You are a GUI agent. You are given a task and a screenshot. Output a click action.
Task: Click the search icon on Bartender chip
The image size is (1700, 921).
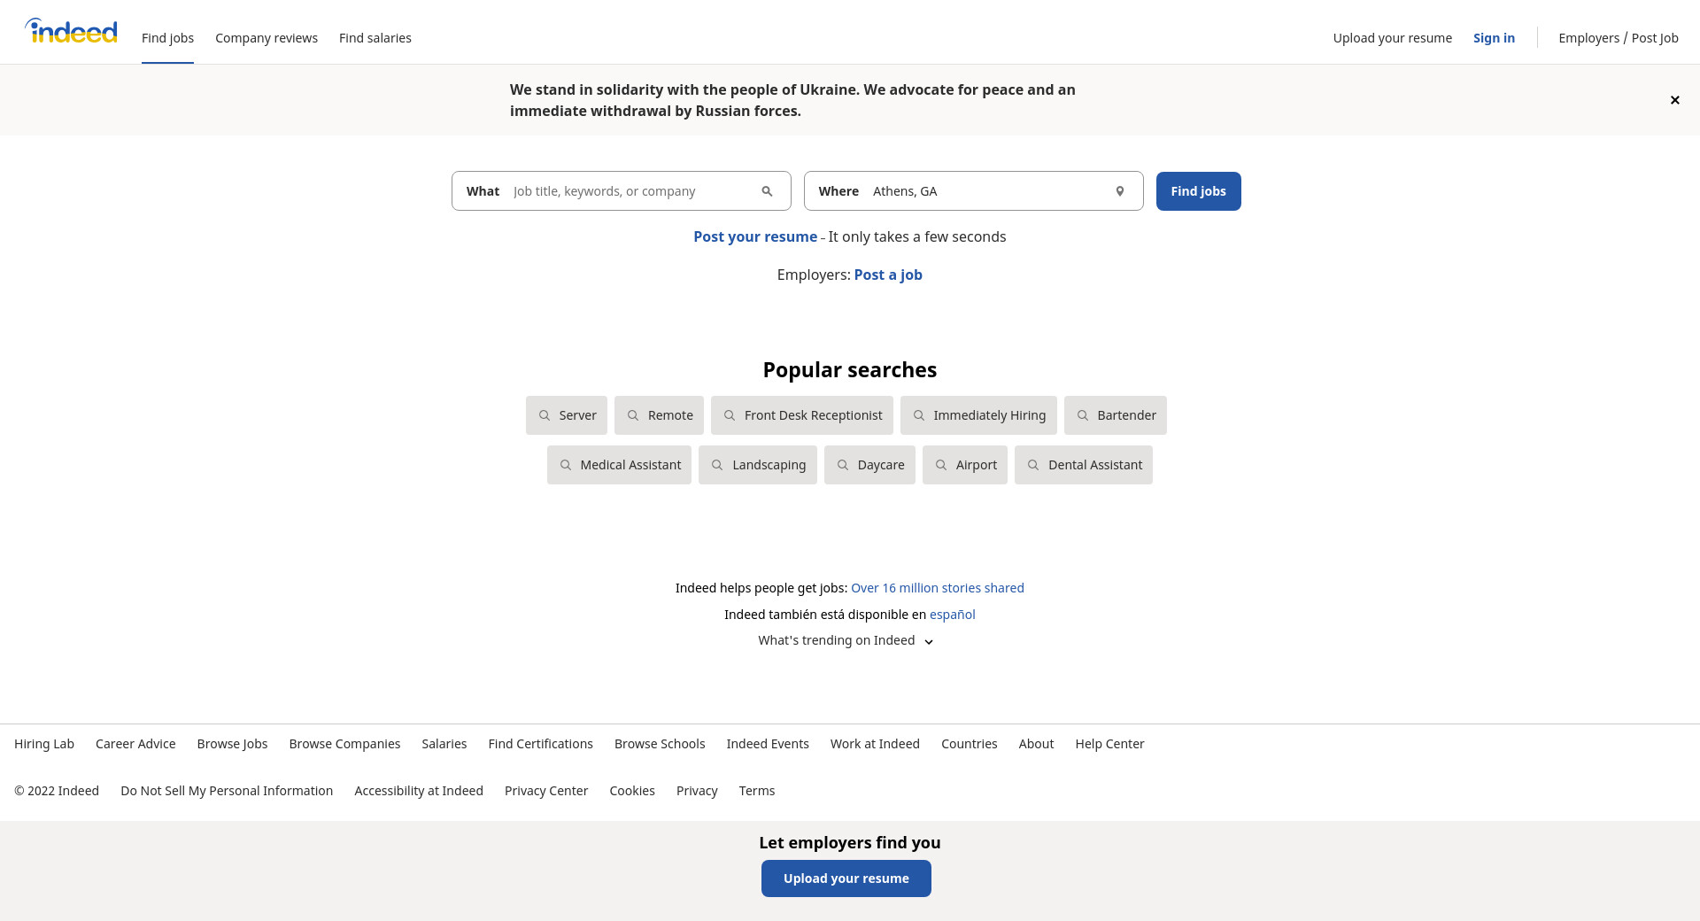[1082, 415]
